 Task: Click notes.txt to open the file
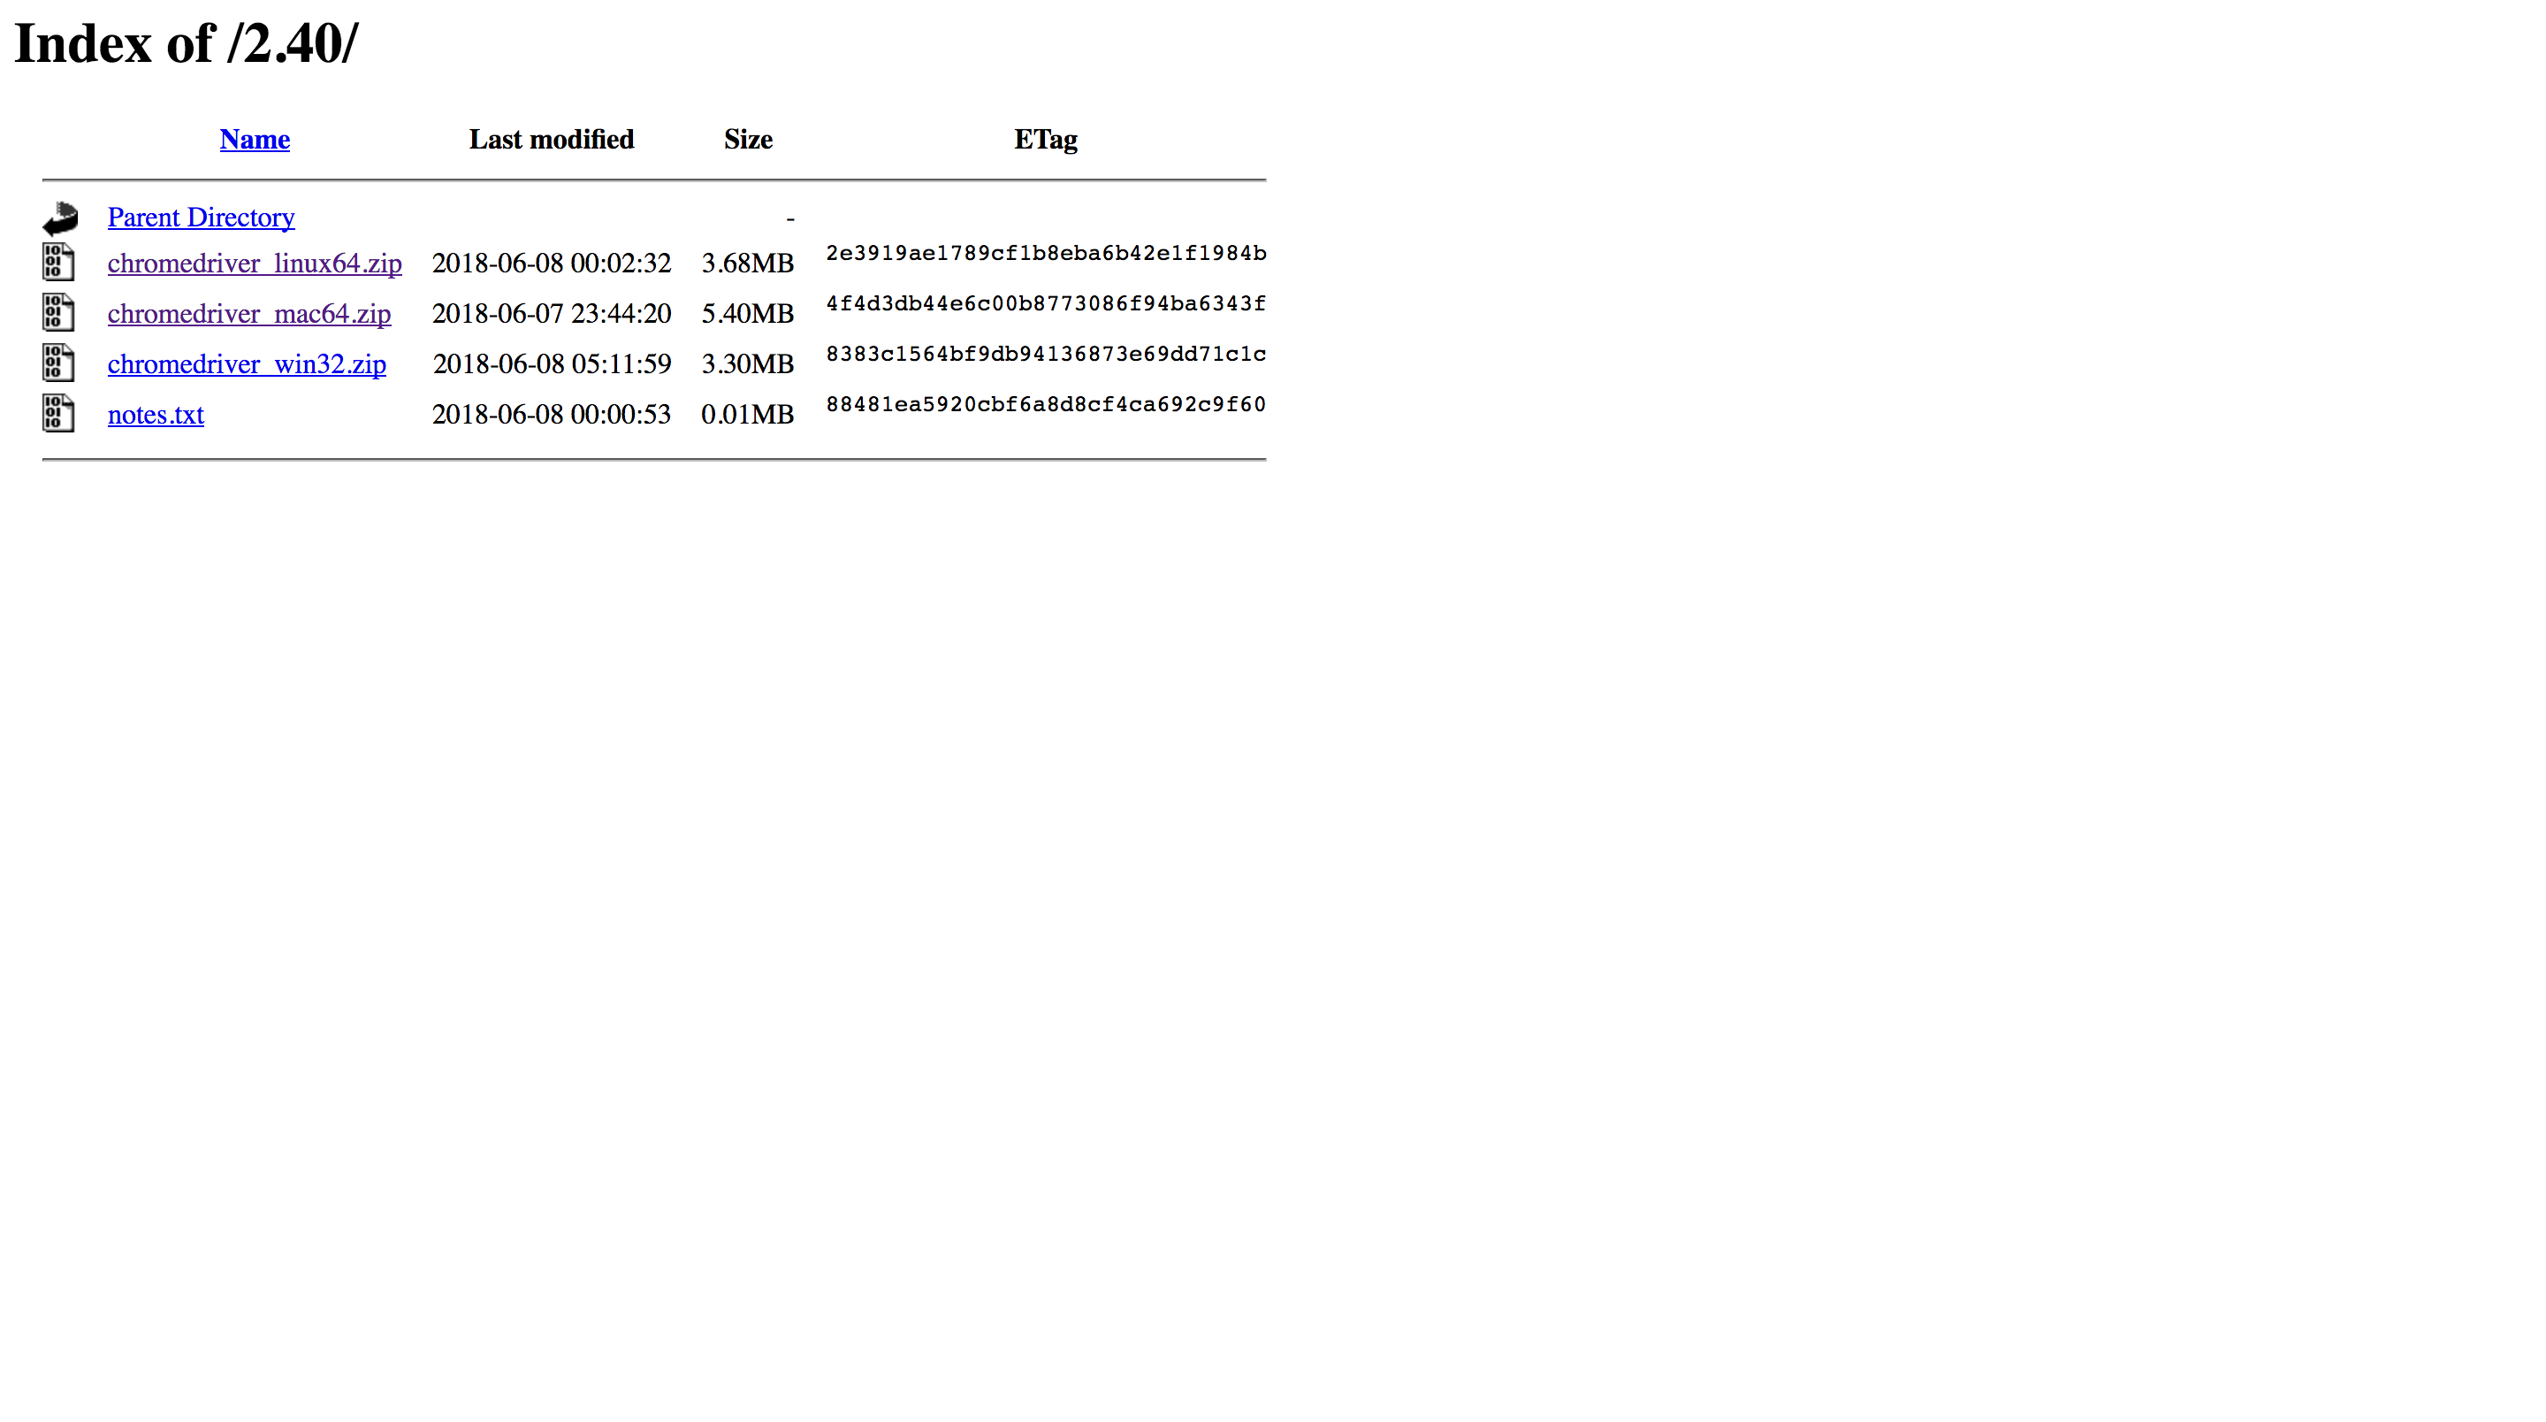click(154, 413)
